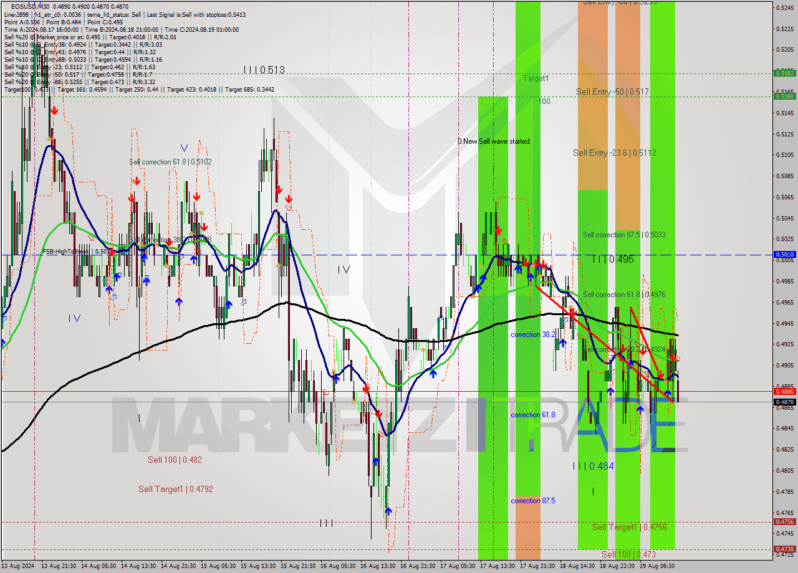Viewport: 798px width, 573px height.
Task: Select the '18 Aug 14:30' time label
Action: click(577, 566)
